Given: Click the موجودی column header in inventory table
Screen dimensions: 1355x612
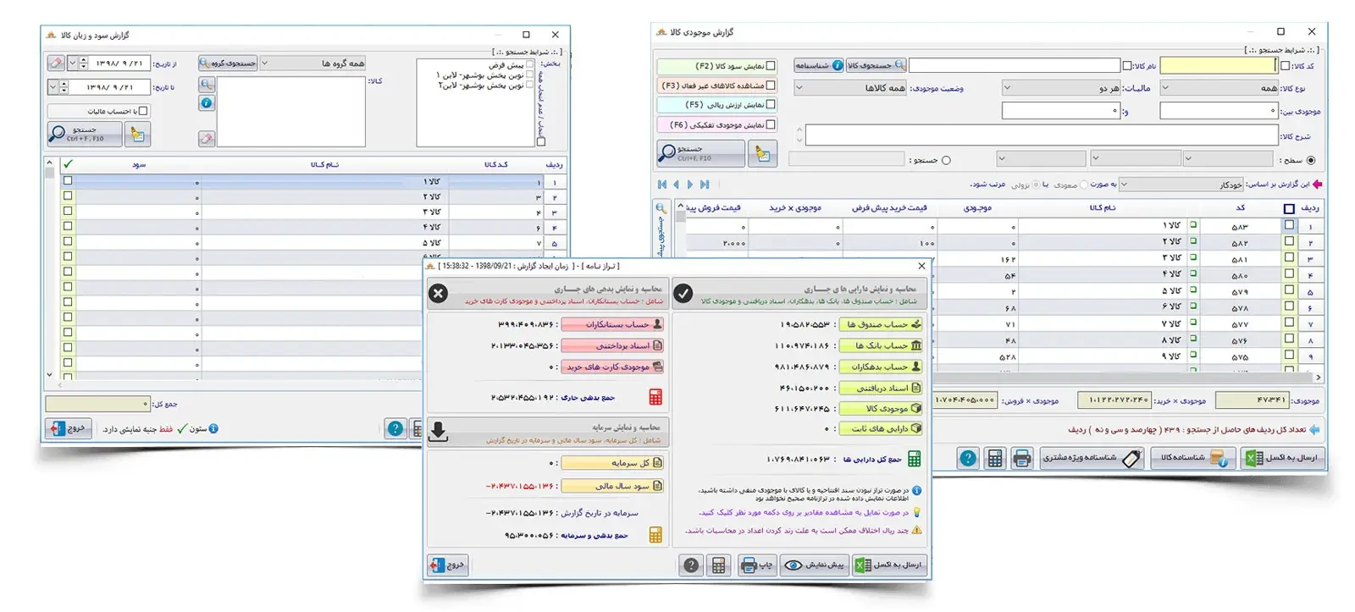Looking at the screenshot, I should point(977,208).
